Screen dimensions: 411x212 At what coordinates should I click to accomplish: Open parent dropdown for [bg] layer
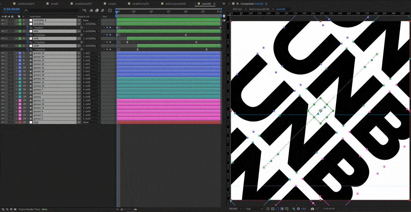coord(91,122)
